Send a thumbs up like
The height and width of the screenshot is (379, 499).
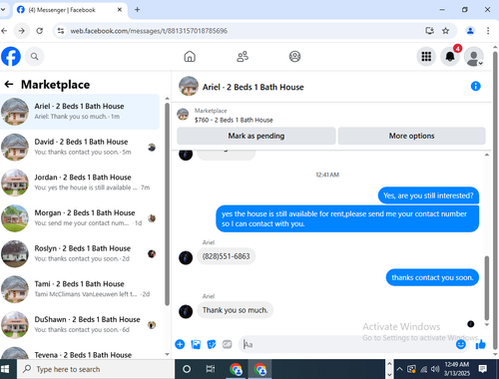(x=481, y=344)
